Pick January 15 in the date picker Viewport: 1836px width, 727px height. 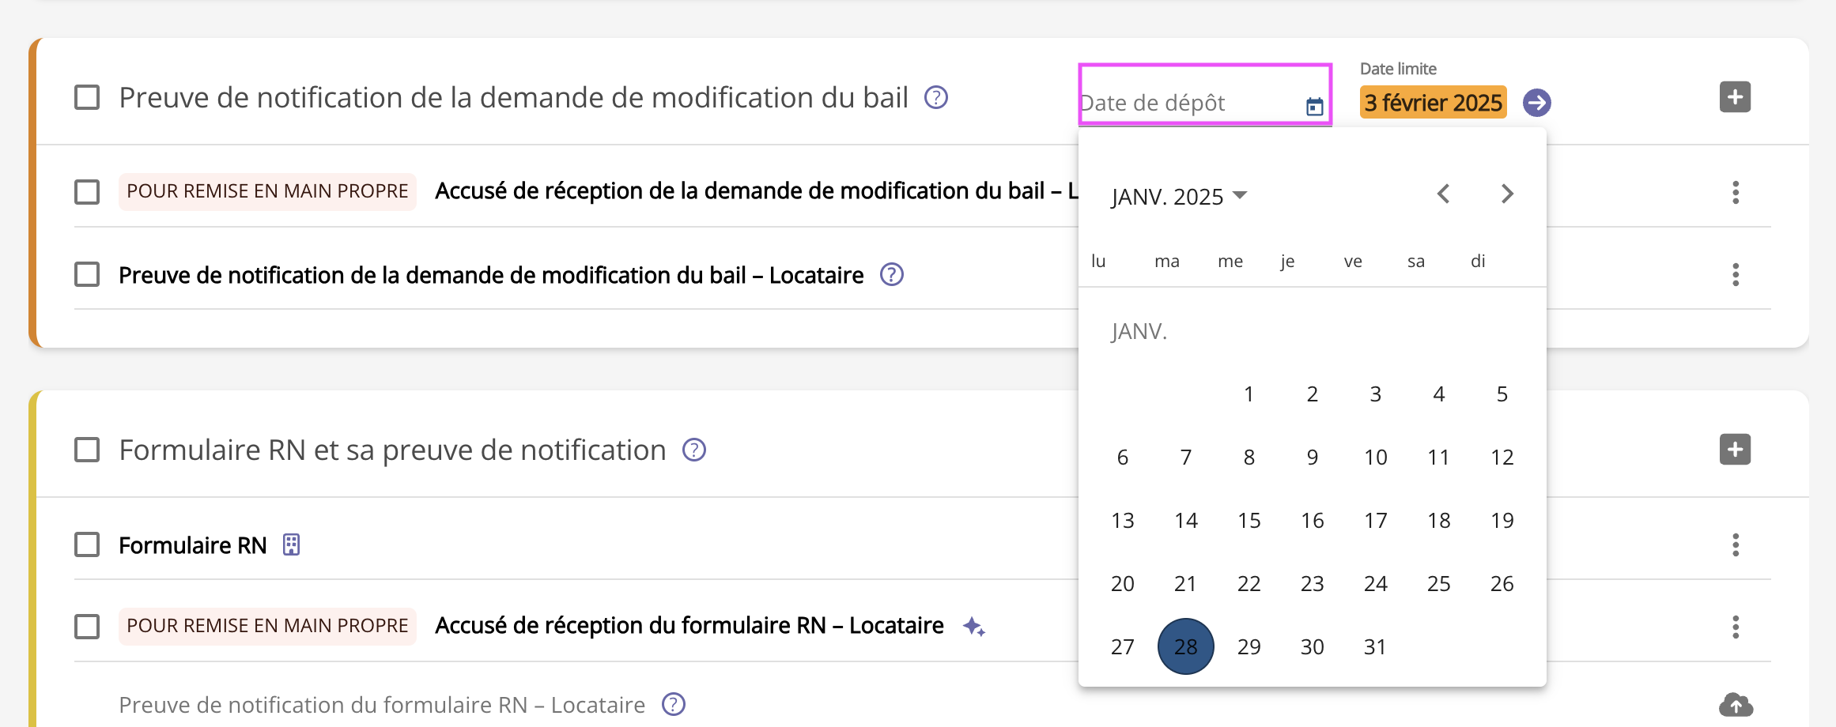click(1249, 520)
